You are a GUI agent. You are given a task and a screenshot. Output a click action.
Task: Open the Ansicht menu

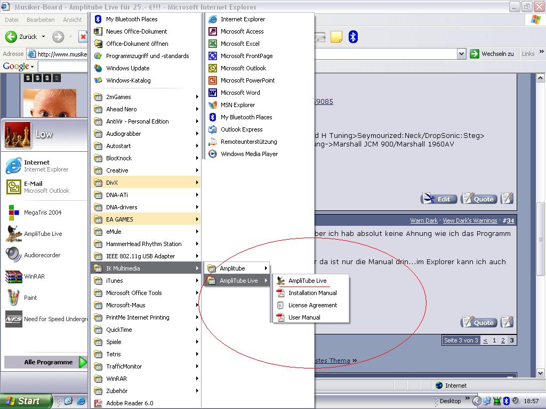[72, 20]
